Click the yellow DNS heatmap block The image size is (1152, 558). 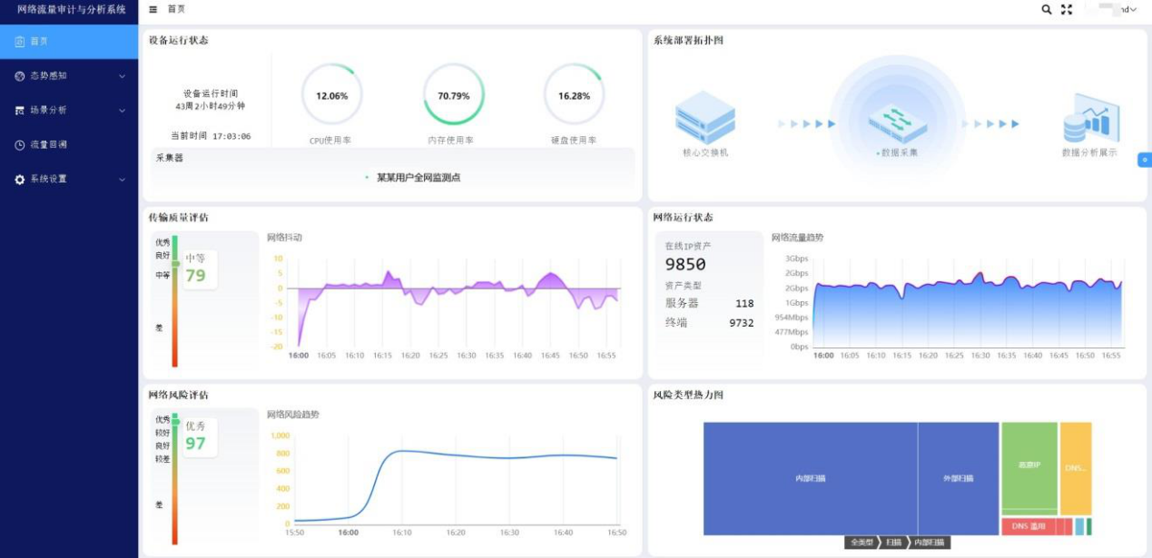click(x=1076, y=468)
